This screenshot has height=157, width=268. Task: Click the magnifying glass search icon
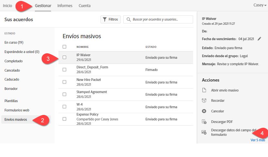tap(129, 20)
